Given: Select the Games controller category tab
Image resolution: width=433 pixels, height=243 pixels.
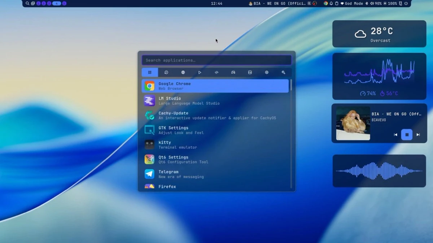Looking at the screenshot, I should (233, 72).
